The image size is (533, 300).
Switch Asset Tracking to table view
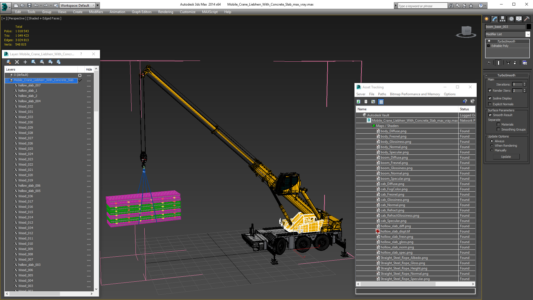381,102
